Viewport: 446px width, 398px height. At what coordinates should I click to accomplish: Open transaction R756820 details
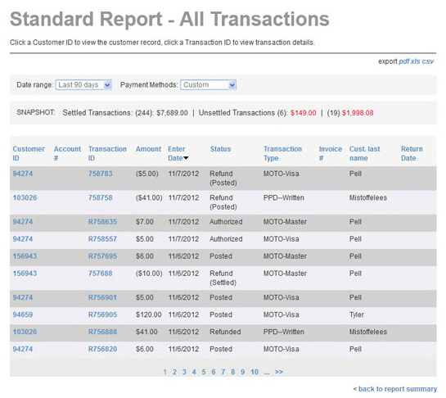click(x=102, y=349)
